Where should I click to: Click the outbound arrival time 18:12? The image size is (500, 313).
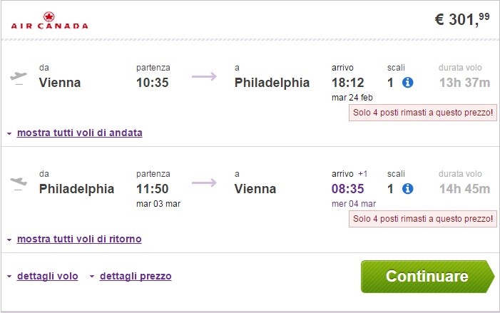click(348, 83)
